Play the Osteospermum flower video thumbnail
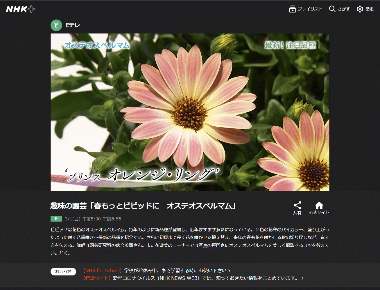 tap(190, 112)
